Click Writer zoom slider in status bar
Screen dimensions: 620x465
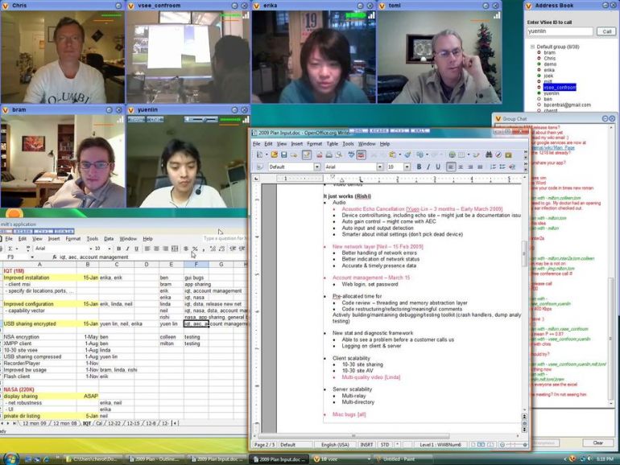pos(513,445)
